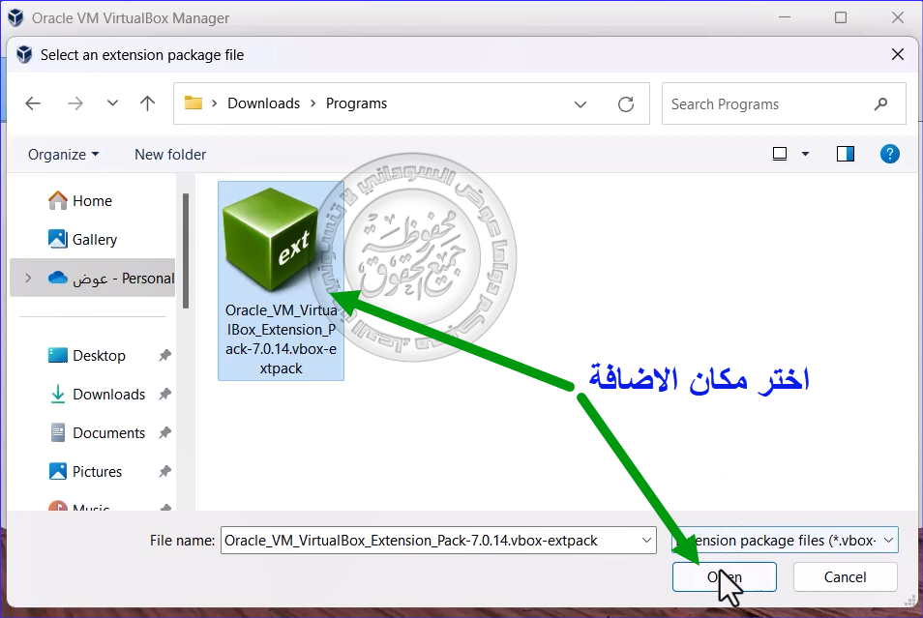
Task: Select the Oracle VM VirtualBox extension pack file
Action: pyautogui.click(x=281, y=280)
